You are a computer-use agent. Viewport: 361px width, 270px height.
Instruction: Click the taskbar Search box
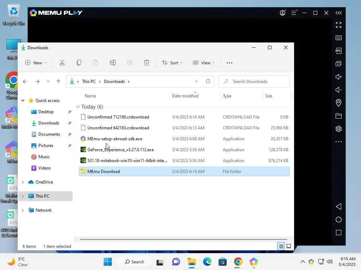pos(134,262)
